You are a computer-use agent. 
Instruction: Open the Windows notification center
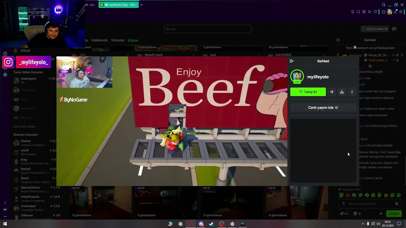point(399,224)
